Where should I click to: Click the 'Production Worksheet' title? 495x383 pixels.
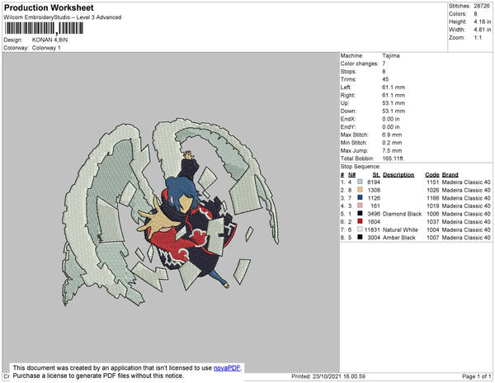(49, 8)
